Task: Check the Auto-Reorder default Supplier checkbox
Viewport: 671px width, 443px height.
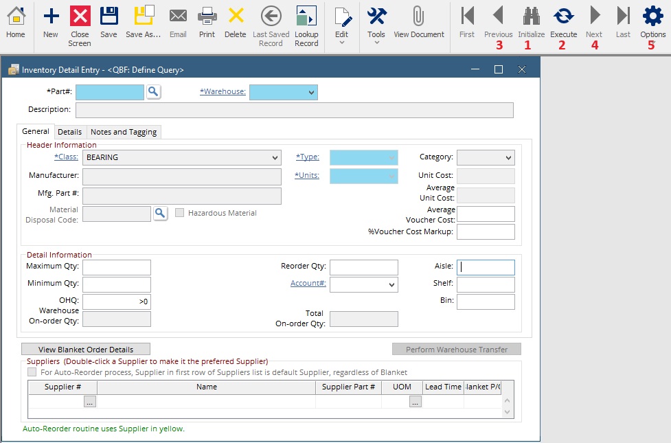Action: [x=32, y=372]
